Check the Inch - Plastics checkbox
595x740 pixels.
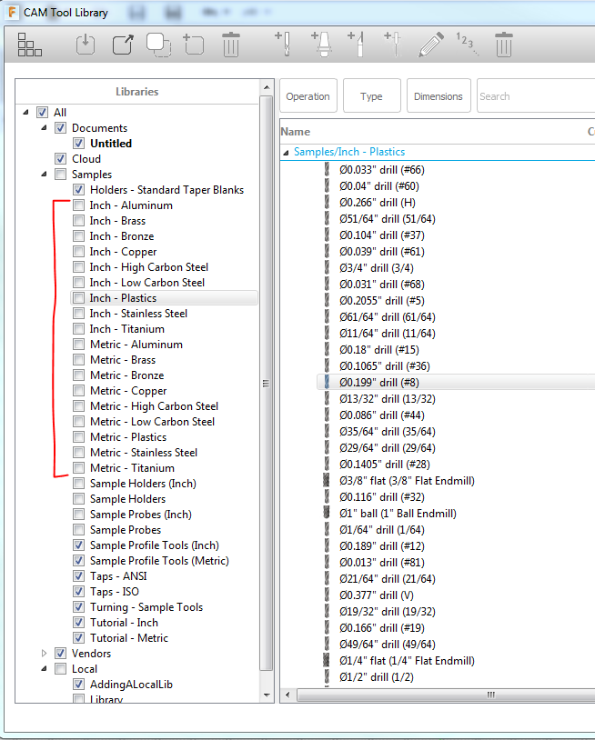(x=79, y=298)
